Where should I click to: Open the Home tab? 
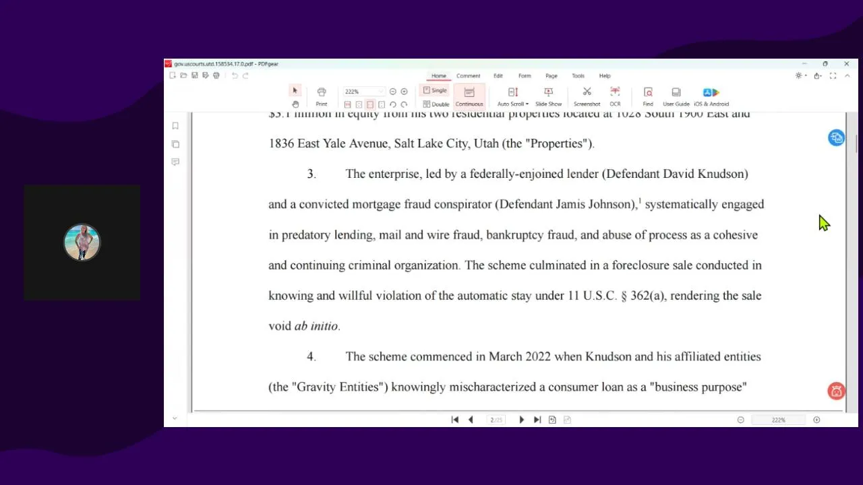point(439,76)
